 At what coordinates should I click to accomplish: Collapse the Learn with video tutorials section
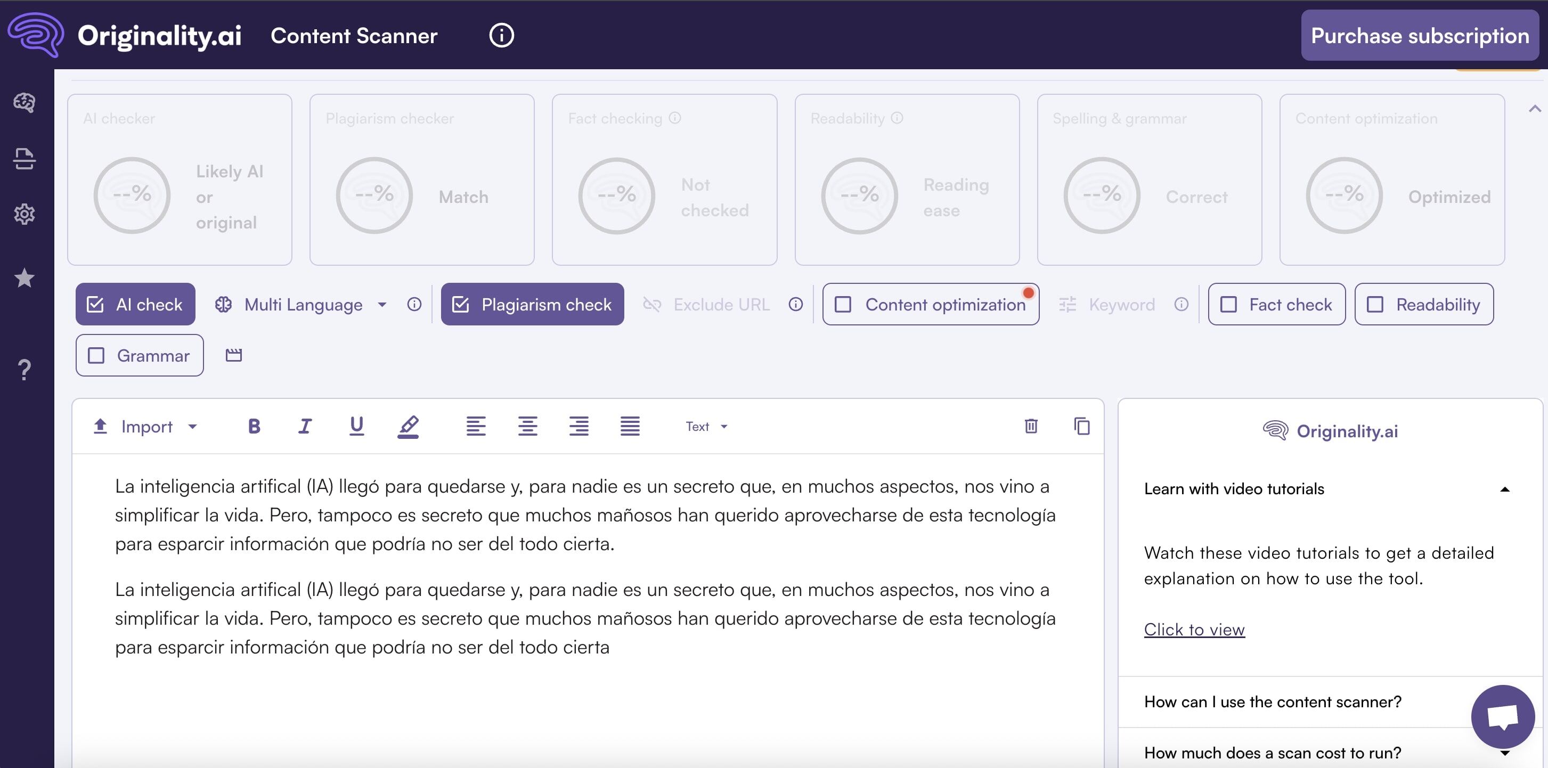pyautogui.click(x=1505, y=488)
